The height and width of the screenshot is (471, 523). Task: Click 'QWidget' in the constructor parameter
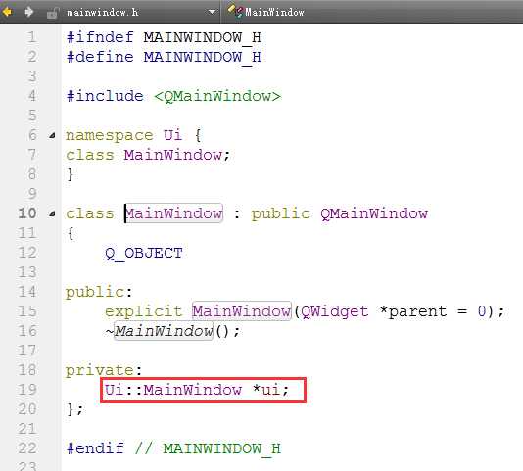pos(335,312)
